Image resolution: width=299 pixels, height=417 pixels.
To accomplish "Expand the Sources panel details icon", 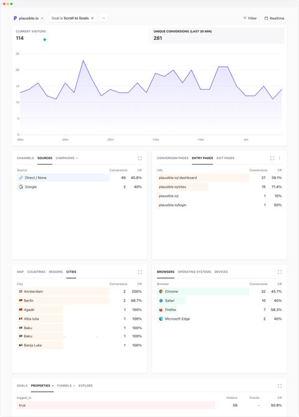I will tap(140, 158).
